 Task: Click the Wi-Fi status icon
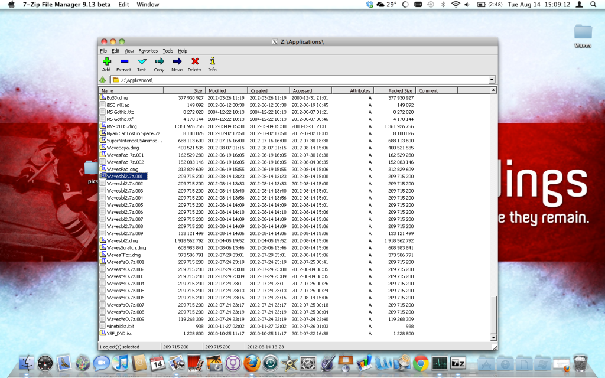coord(456,5)
